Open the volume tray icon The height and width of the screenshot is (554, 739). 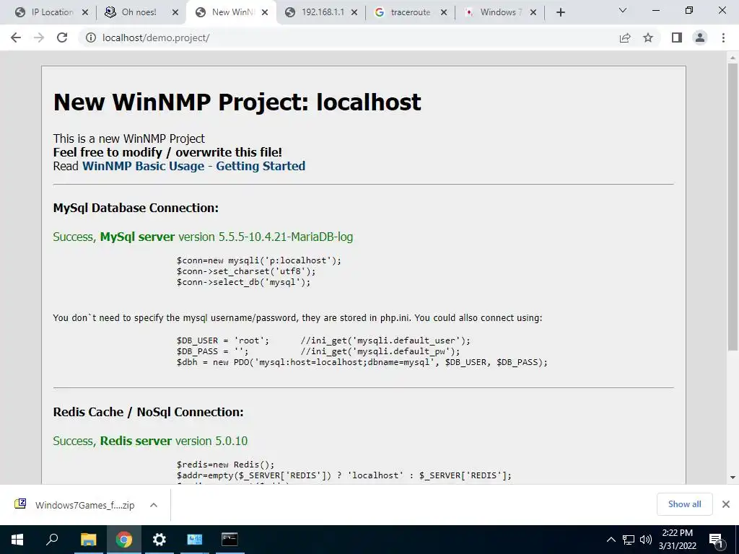point(646,540)
